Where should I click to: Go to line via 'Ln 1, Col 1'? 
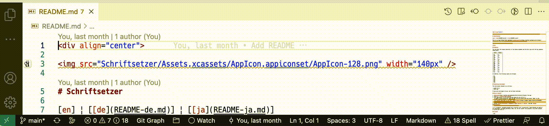(x=304, y=120)
